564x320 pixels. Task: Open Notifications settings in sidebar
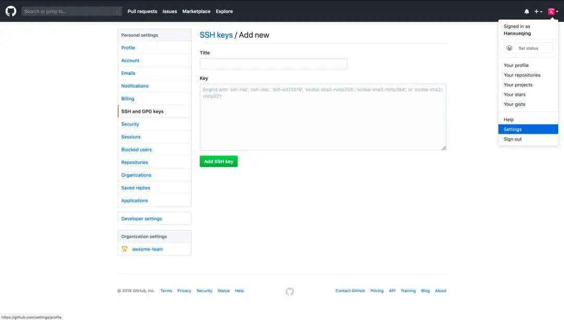click(x=154, y=86)
